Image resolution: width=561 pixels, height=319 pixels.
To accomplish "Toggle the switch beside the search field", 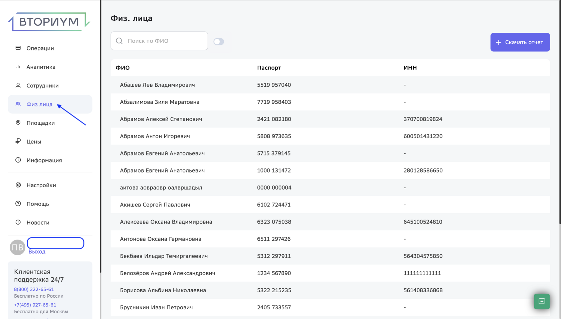I will (219, 41).
